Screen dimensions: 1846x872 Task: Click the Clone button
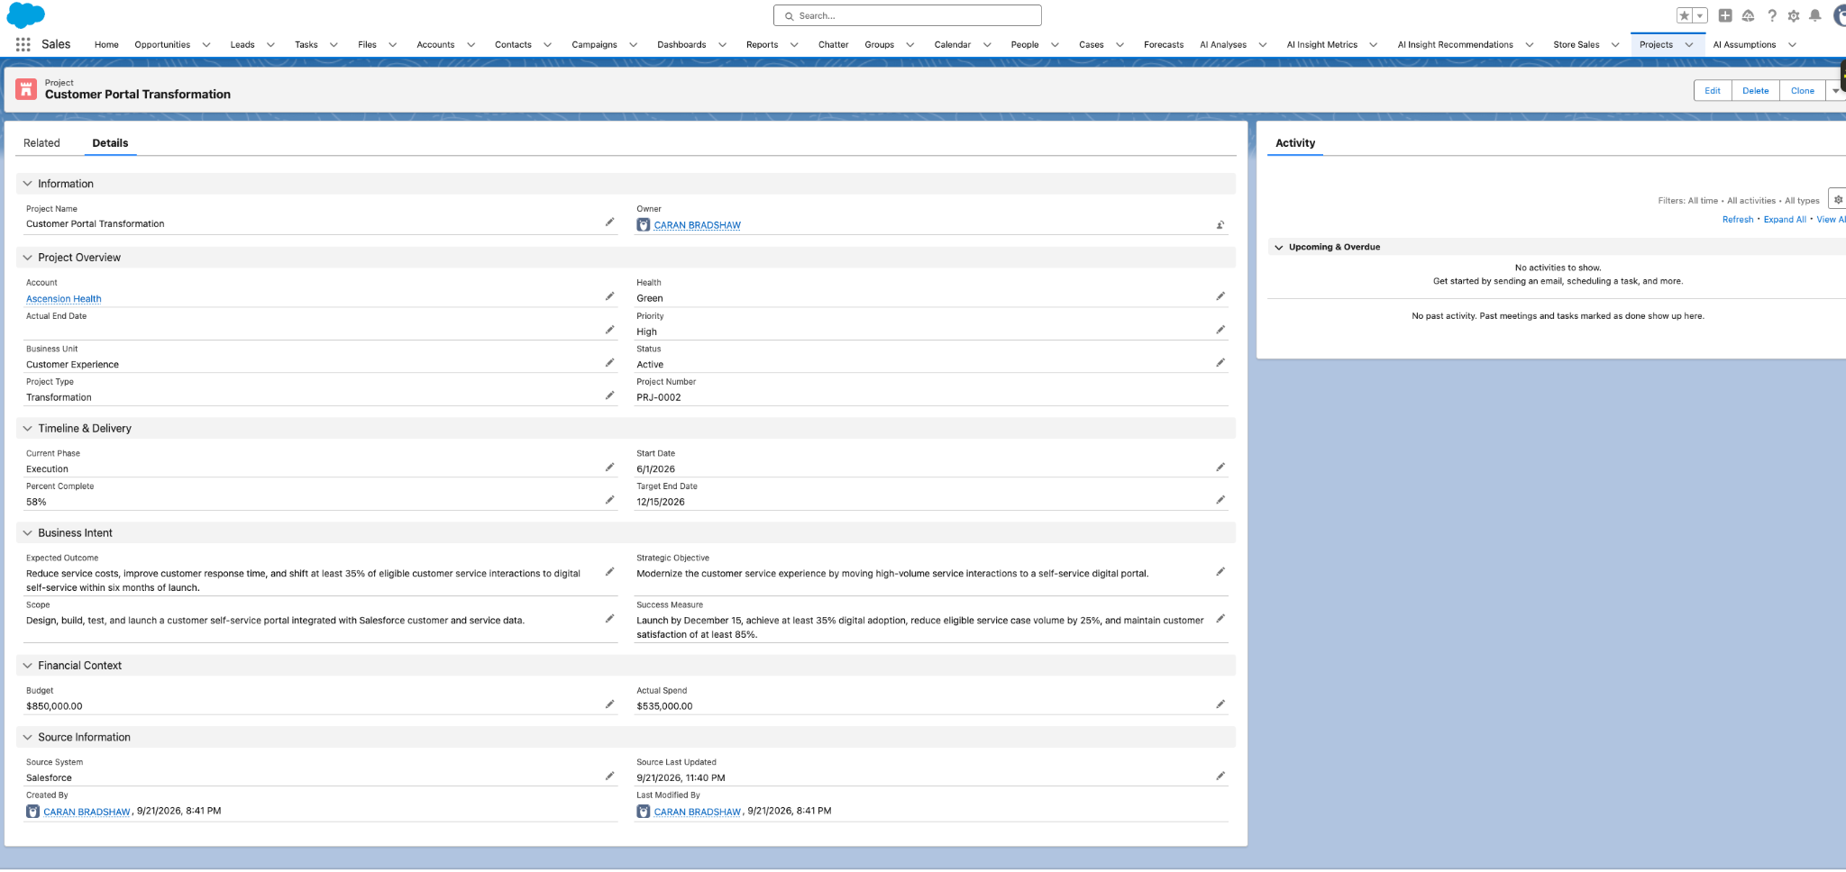[x=1803, y=90]
